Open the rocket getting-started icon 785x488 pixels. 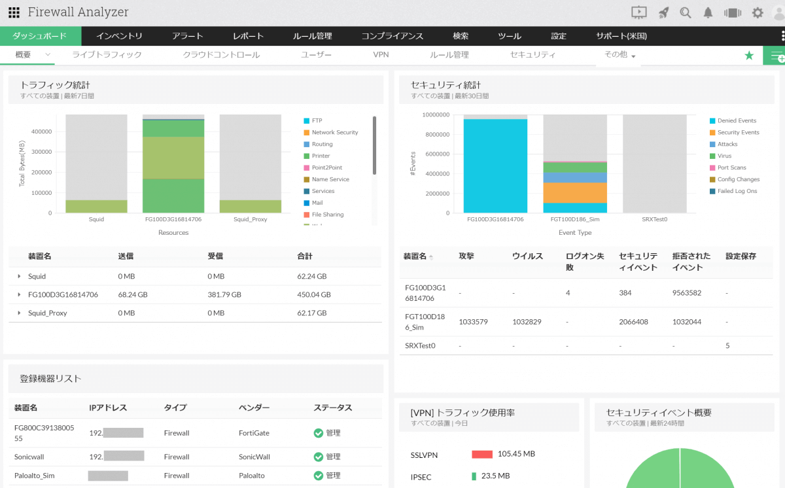662,12
